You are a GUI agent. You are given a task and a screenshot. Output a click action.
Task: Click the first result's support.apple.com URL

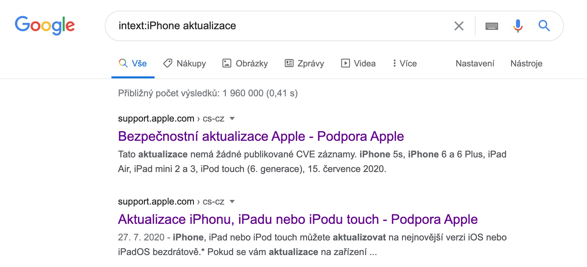[x=156, y=119]
